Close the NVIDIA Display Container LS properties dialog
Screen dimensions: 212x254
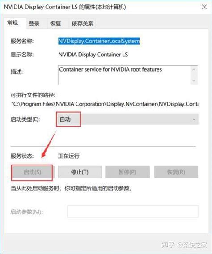[x=204, y=7]
